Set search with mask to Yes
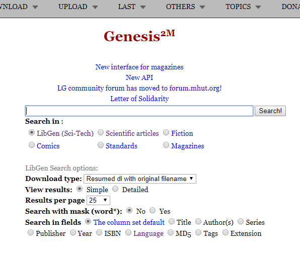The width and height of the screenshot is (300, 260). pyautogui.click(x=153, y=211)
